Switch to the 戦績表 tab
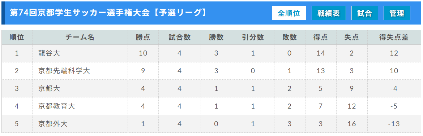 (329, 13)
